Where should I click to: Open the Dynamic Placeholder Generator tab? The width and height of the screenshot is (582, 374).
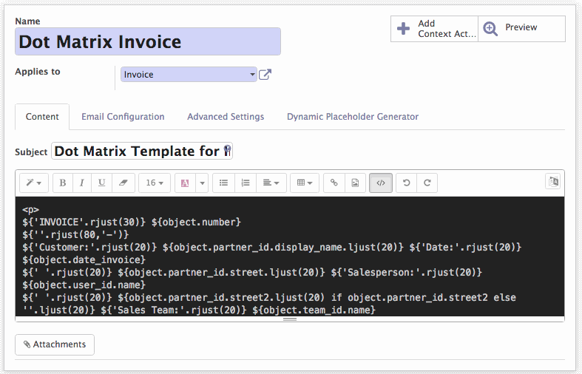point(353,117)
